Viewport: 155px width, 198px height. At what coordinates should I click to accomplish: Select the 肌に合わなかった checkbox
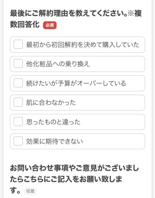pos(18,102)
